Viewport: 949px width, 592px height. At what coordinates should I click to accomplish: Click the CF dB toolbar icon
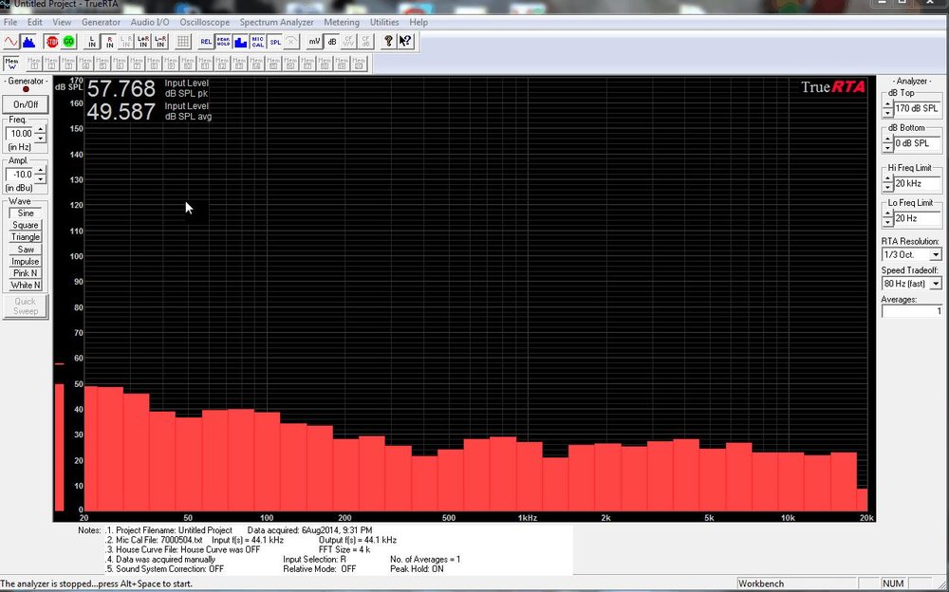coord(365,42)
